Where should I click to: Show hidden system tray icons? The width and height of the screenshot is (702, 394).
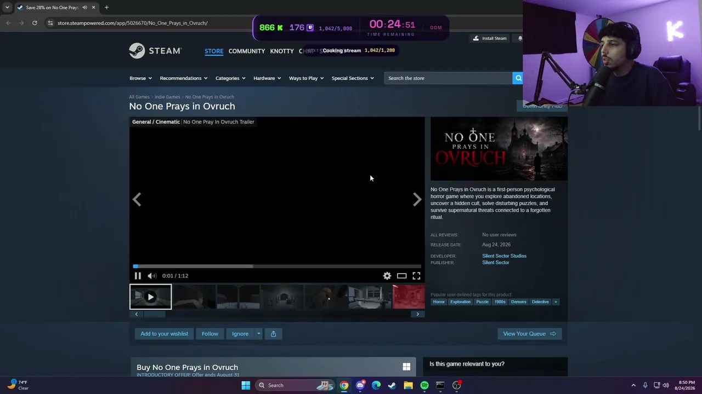tap(633, 385)
